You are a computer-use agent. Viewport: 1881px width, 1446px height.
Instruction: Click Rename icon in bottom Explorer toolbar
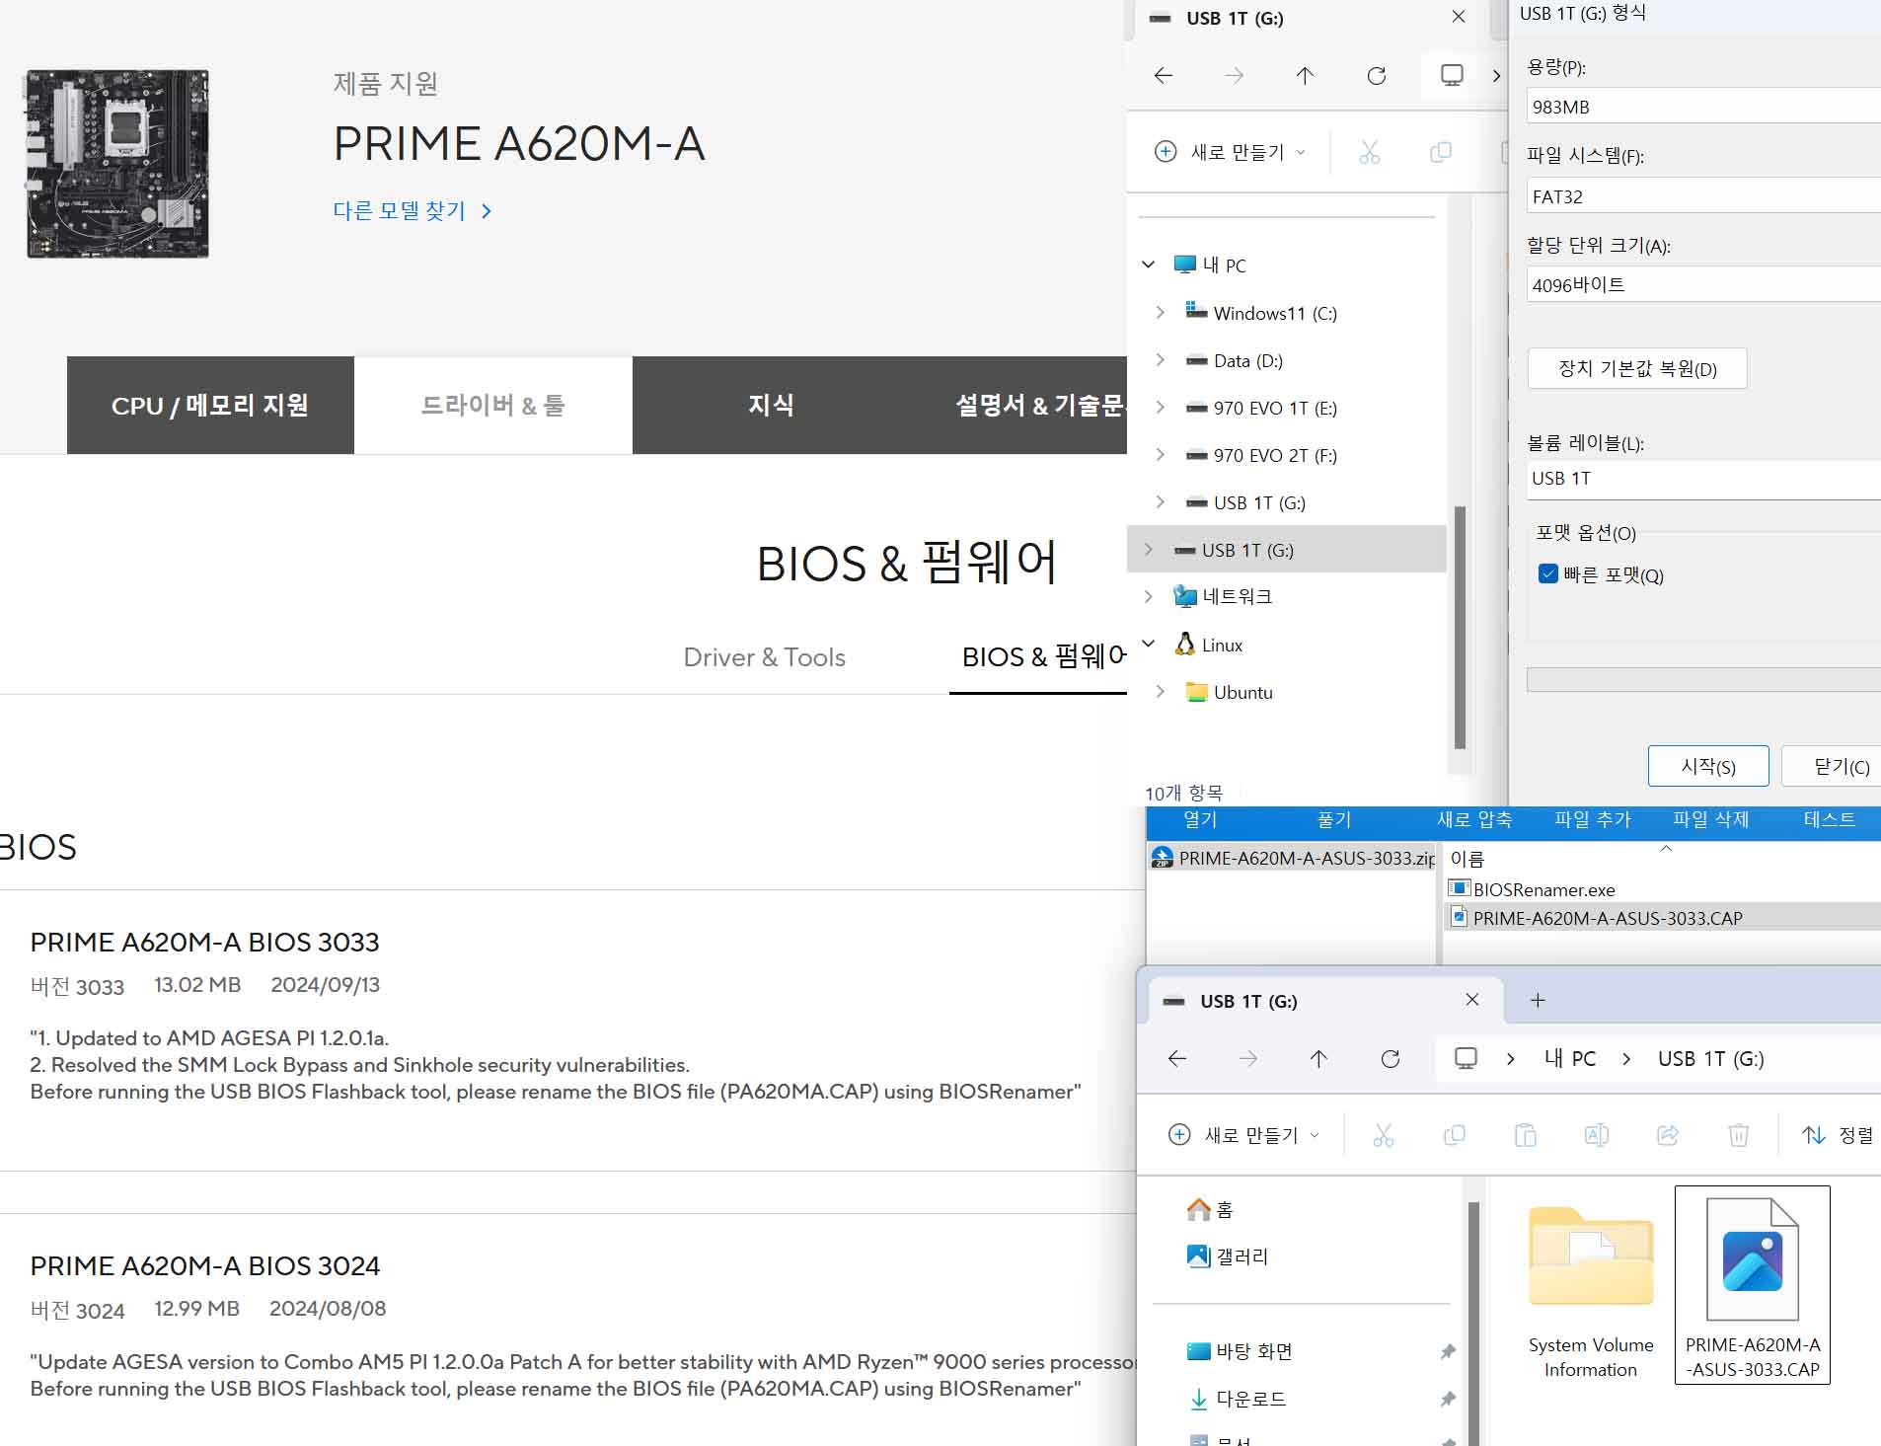click(x=1597, y=1135)
